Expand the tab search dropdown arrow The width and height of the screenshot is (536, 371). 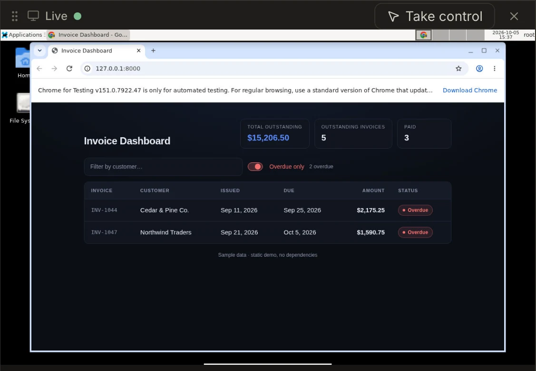[39, 50]
